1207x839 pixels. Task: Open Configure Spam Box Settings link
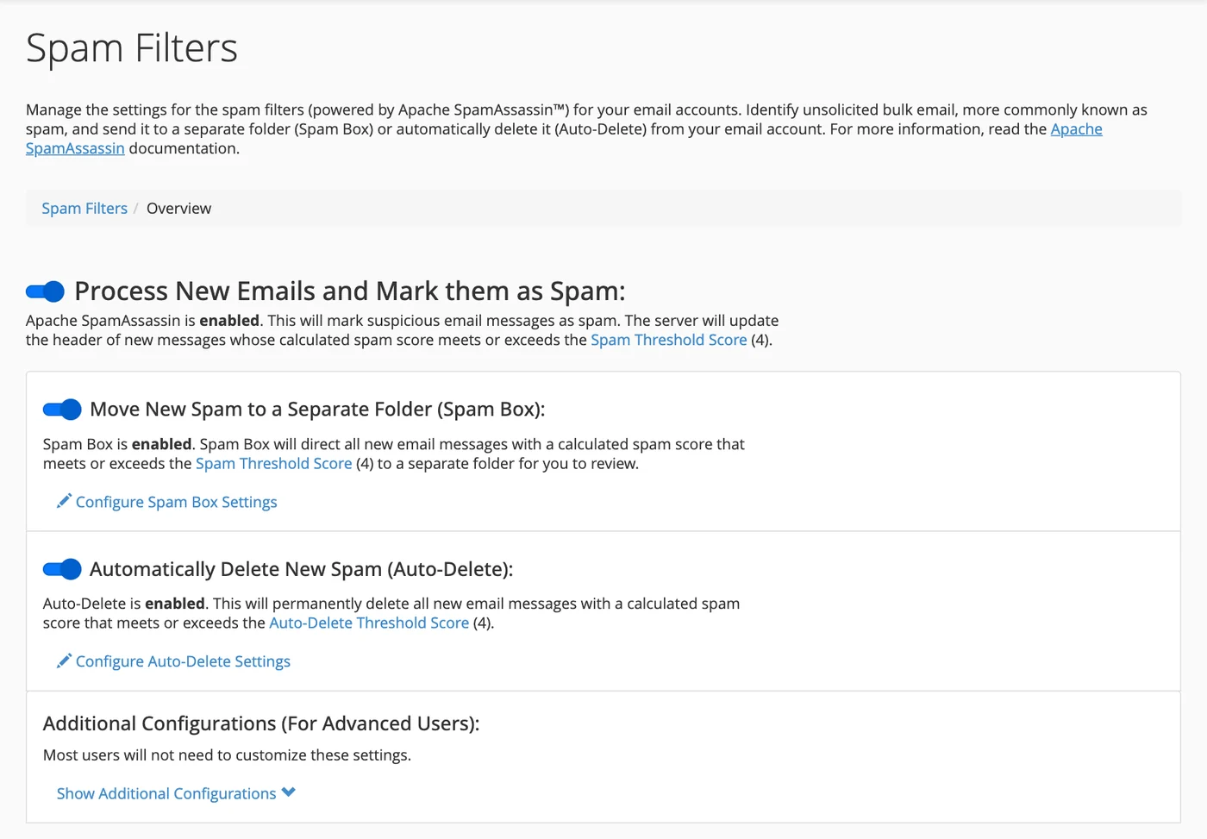177,502
